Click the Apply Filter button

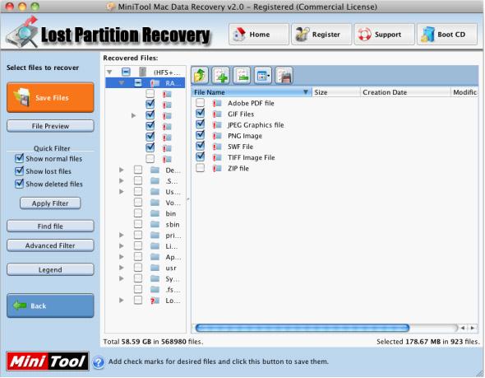[50, 203]
